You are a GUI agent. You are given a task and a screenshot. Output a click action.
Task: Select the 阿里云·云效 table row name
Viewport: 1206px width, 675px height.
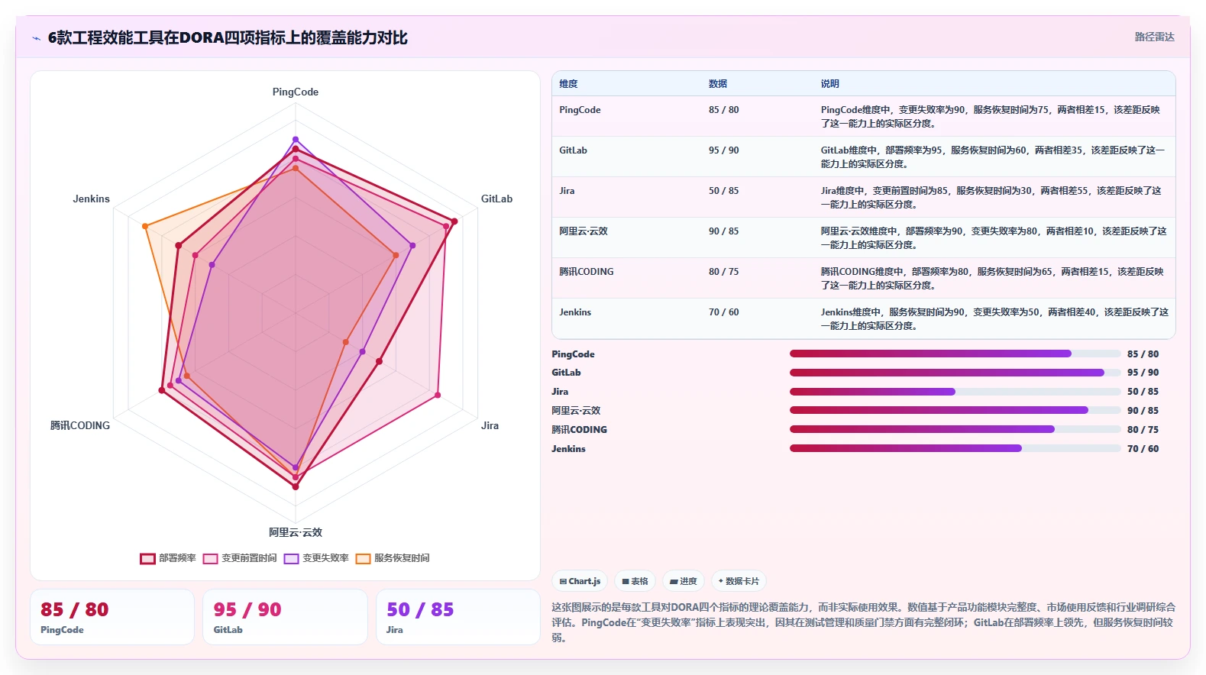click(x=584, y=231)
